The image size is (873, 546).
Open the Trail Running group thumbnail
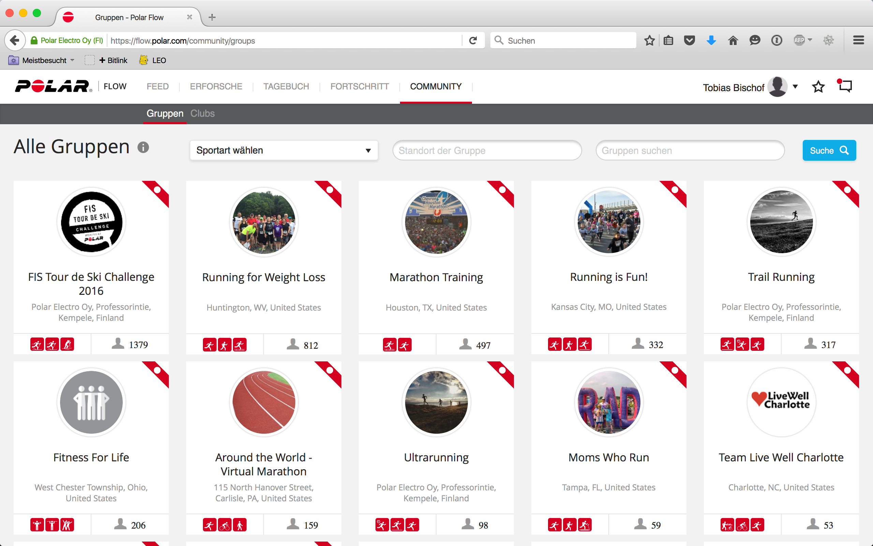tap(781, 222)
